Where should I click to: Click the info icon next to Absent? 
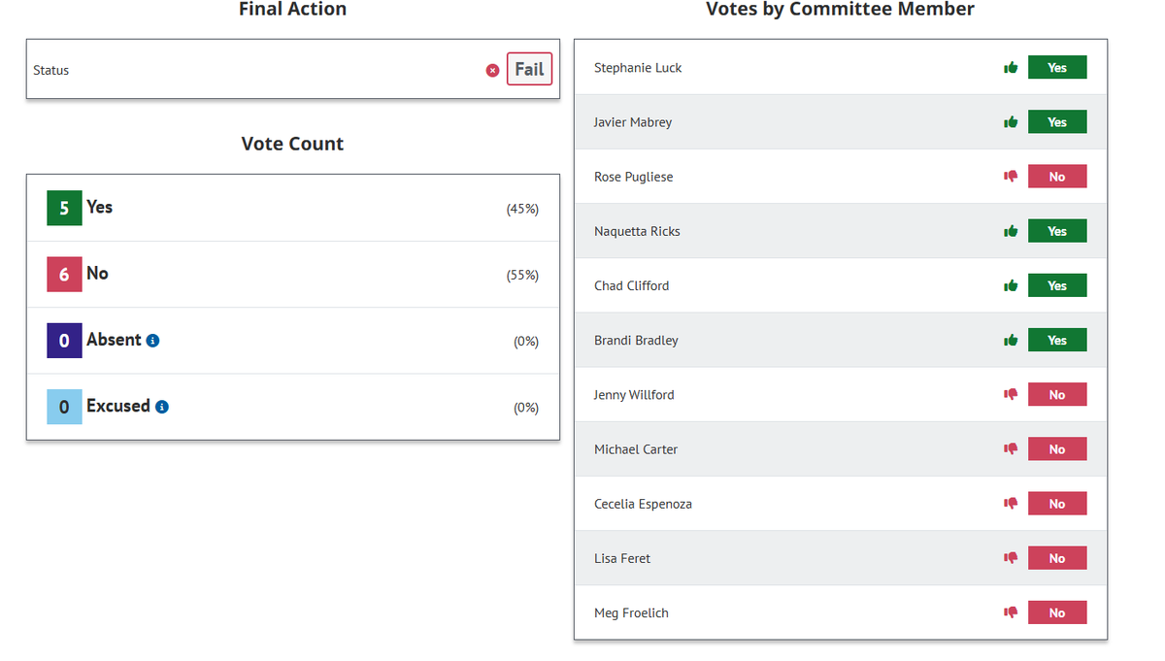(x=152, y=340)
